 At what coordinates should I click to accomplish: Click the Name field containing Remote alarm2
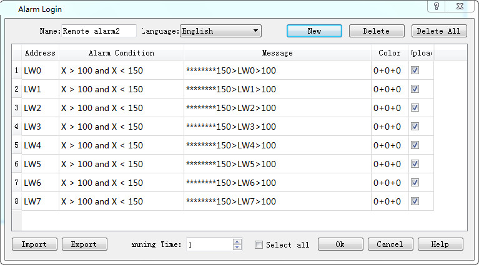[99, 31]
